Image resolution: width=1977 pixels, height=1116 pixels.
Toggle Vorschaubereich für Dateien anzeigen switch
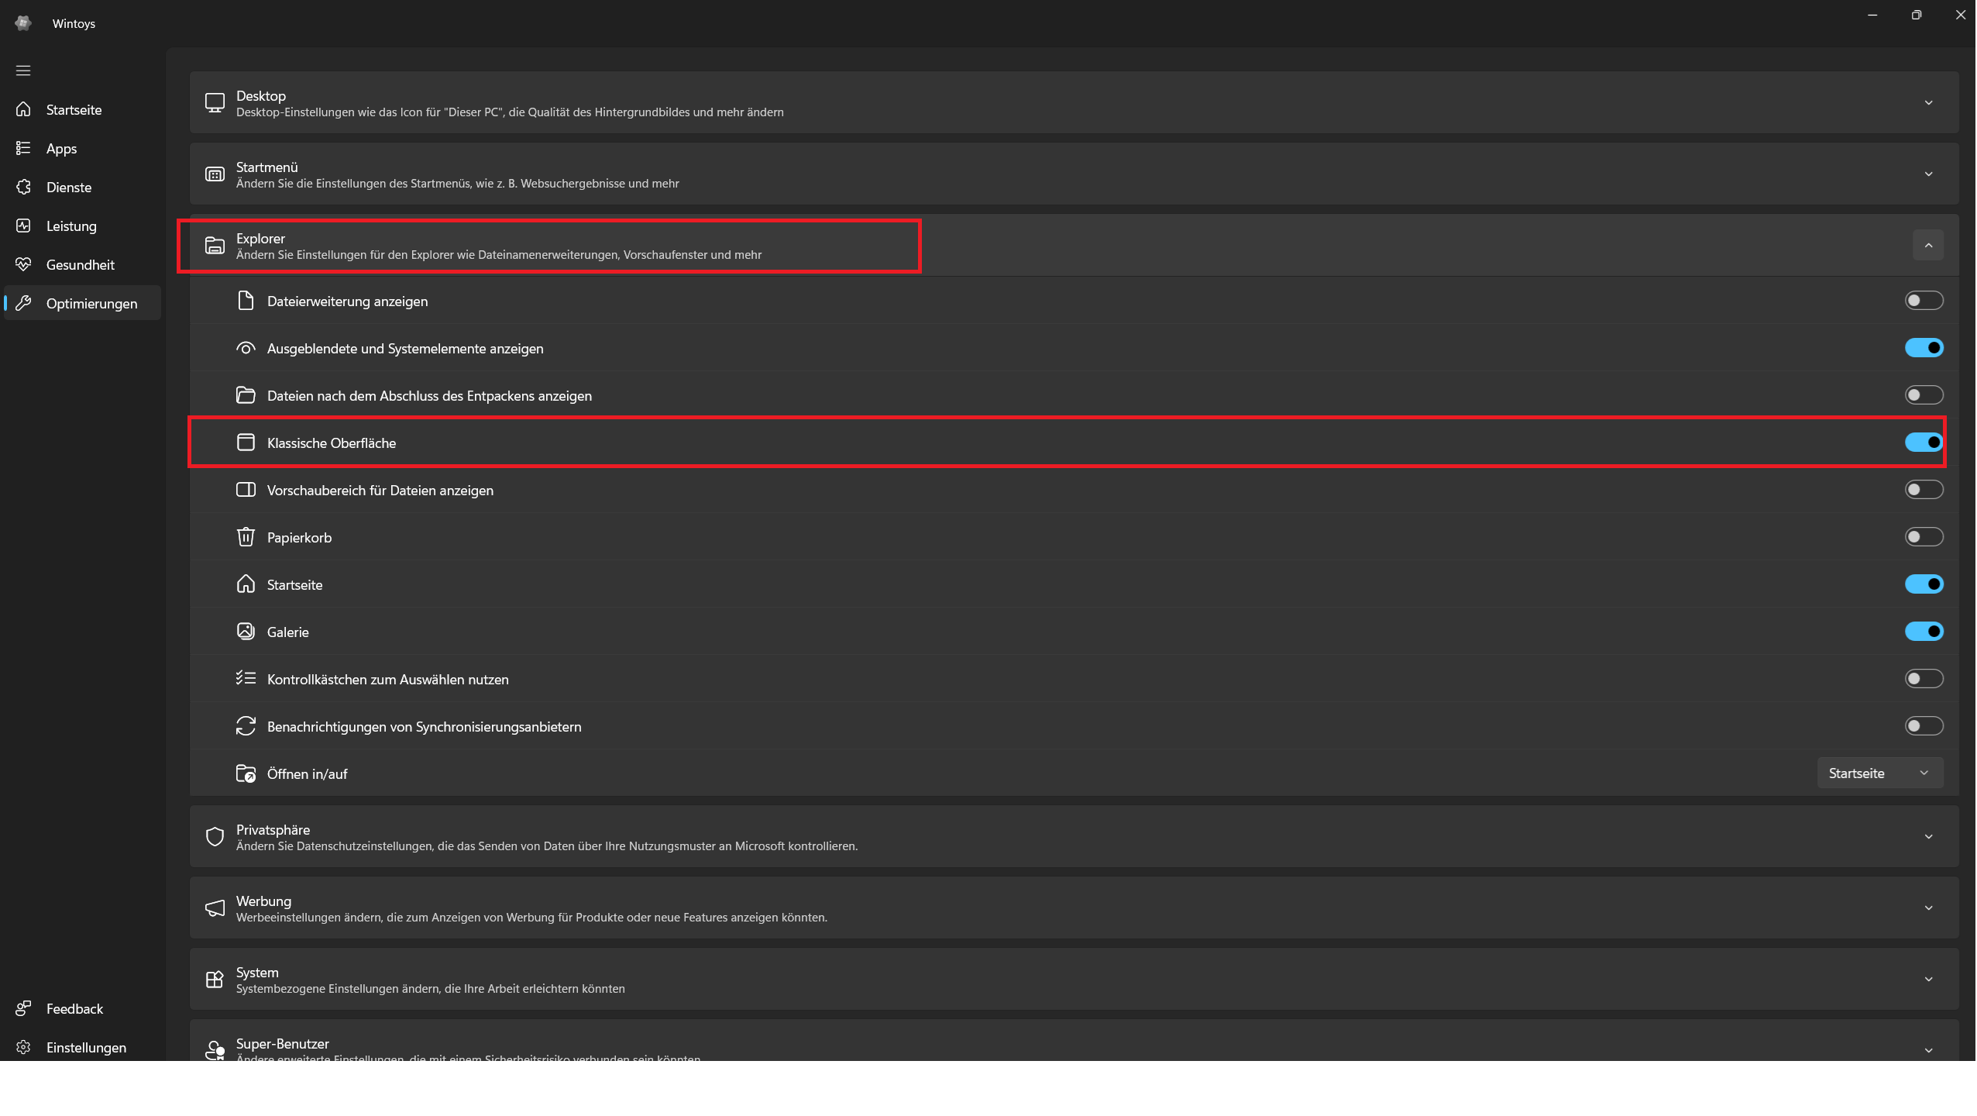[1924, 490]
